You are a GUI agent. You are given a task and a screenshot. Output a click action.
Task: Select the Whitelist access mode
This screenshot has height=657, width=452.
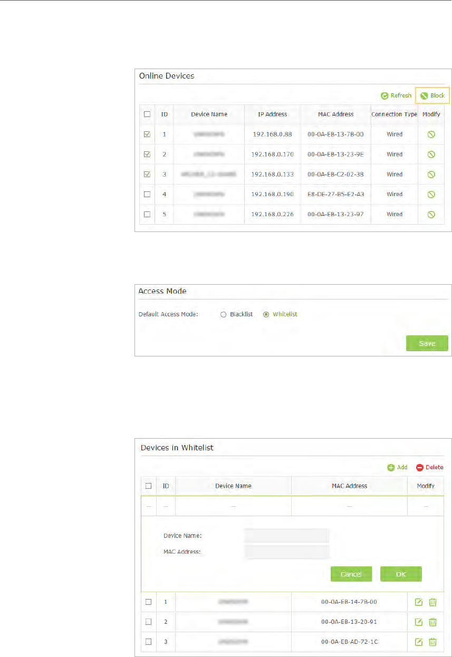point(266,314)
